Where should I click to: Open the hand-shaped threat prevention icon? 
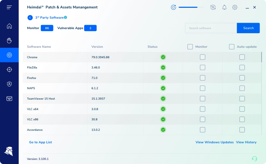9,40
